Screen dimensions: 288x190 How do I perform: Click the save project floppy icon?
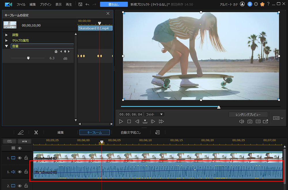pos(80,4)
